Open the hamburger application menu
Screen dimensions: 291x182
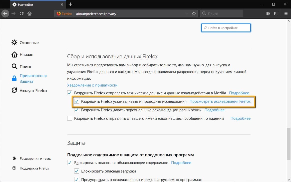click(x=286, y=13)
